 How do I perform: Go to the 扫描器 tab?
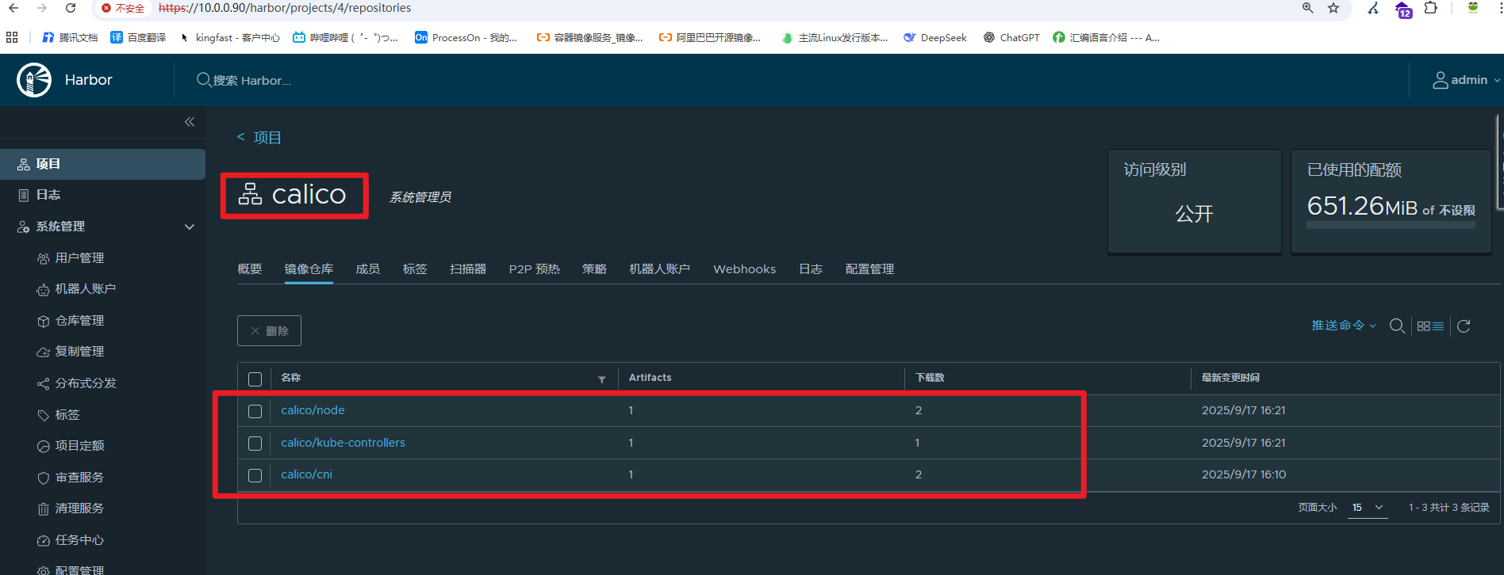coord(468,269)
